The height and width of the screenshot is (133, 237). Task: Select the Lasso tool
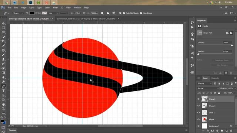coord(3,32)
